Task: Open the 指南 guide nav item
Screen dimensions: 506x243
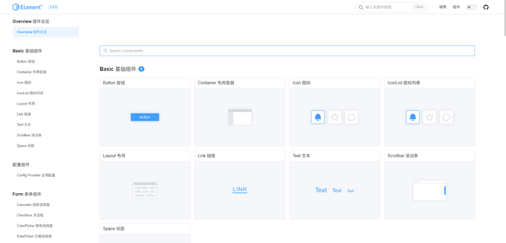Action: point(442,7)
